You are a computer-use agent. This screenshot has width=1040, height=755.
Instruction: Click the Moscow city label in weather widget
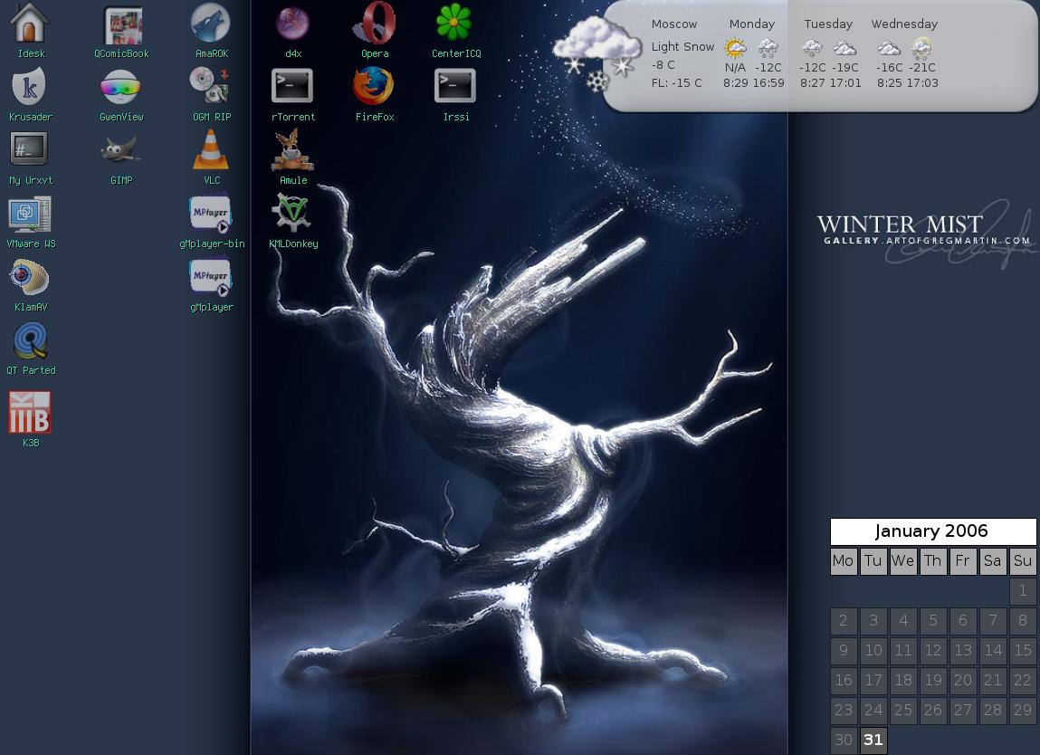point(674,24)
